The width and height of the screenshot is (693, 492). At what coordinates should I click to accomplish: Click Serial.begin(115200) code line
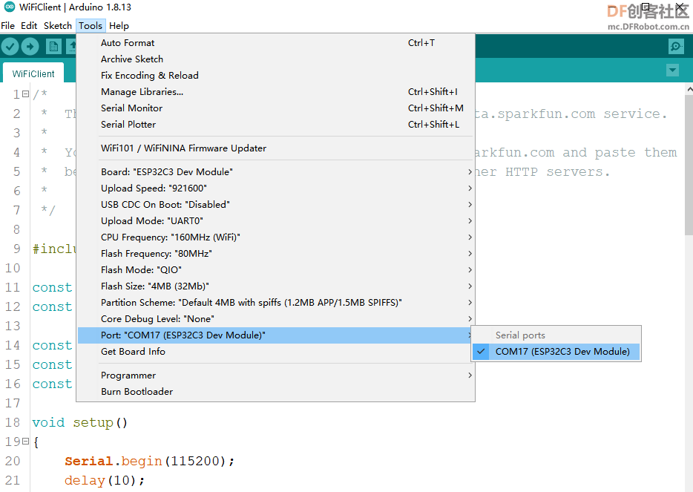(149, 461)
